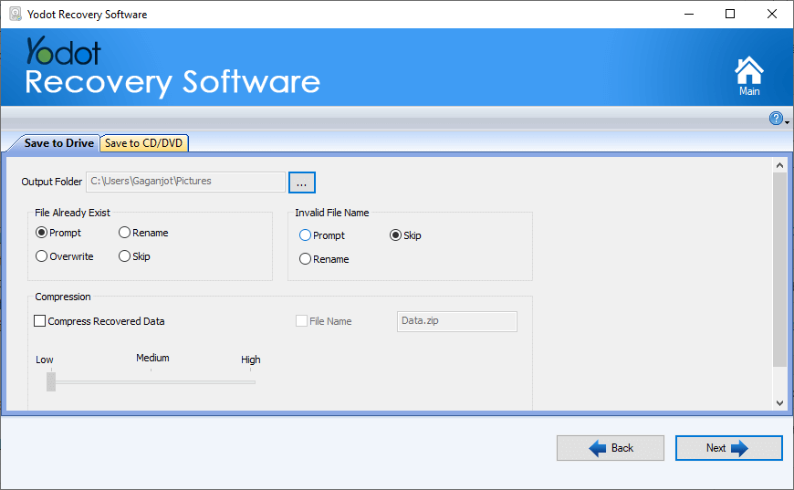
Task: Select Skip under File Already Exist
Action: point(124,256)
